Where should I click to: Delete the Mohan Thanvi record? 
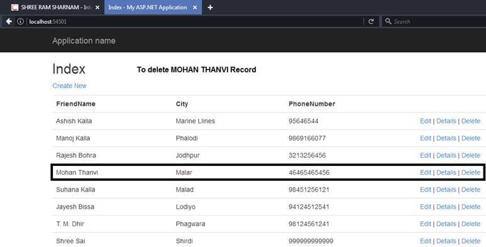tap(471, 173)
